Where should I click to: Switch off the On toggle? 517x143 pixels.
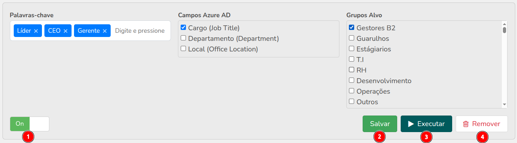click(x=30, y=124)
